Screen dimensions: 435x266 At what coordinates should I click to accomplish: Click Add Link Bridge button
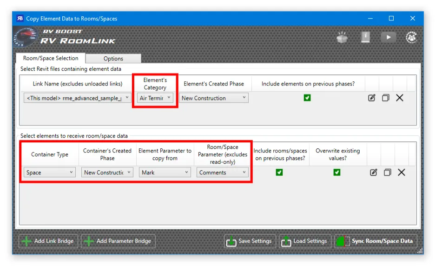(x=48, y=241)
